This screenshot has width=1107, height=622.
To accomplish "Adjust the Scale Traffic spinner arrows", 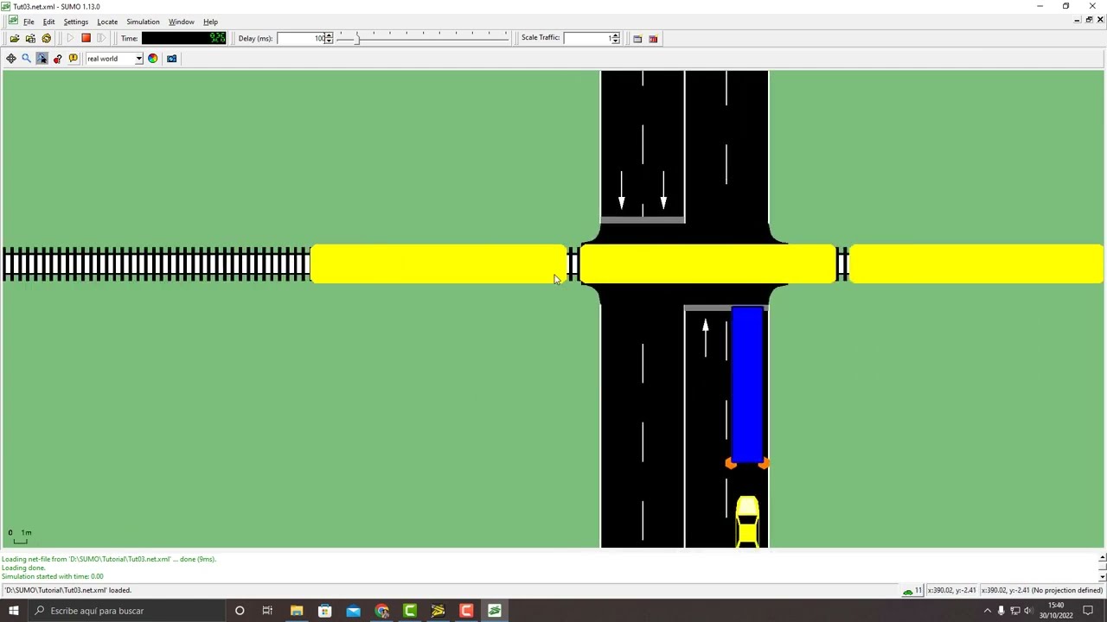I will [615, 38].
